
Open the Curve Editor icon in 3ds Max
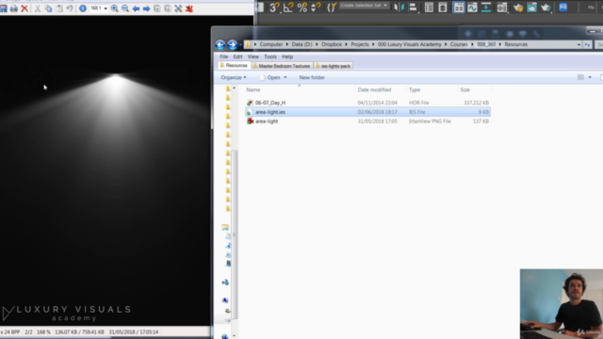pos(472,7)
